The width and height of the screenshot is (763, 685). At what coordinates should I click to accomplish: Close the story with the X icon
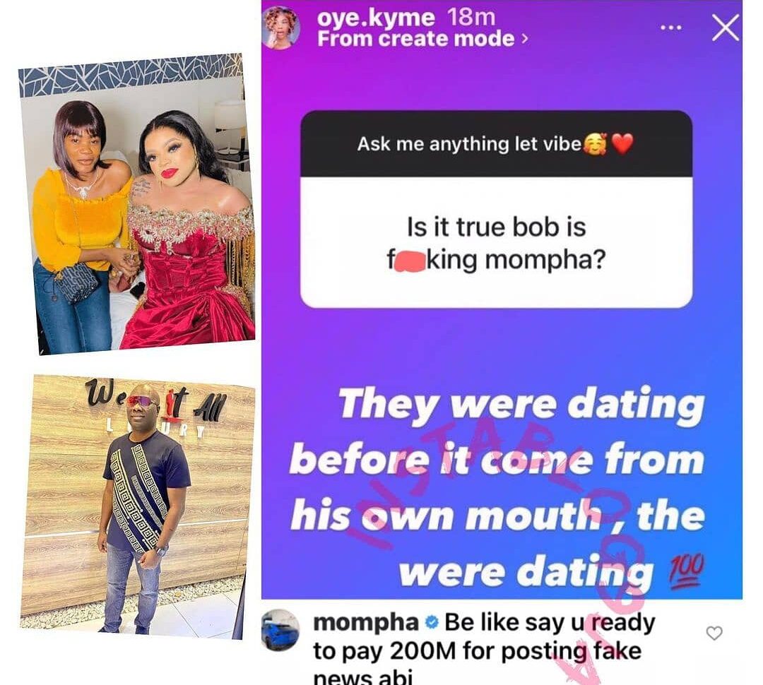[725, 28]
